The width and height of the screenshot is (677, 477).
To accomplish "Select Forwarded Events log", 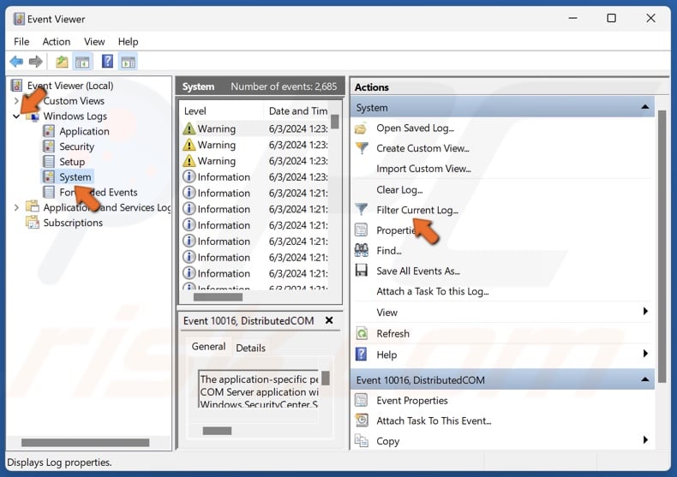I will (99, 193).
